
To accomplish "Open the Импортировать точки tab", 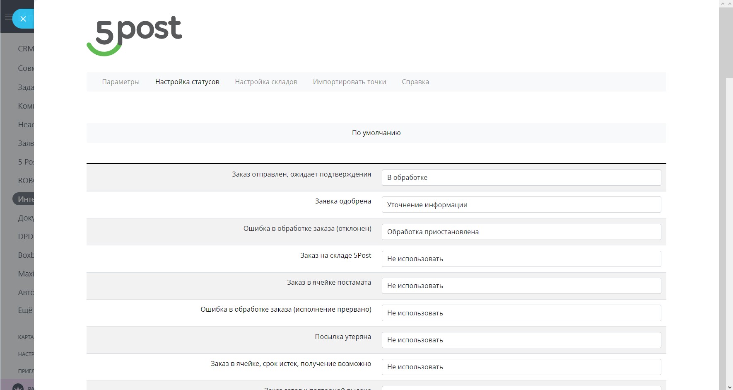I will 350,82.
